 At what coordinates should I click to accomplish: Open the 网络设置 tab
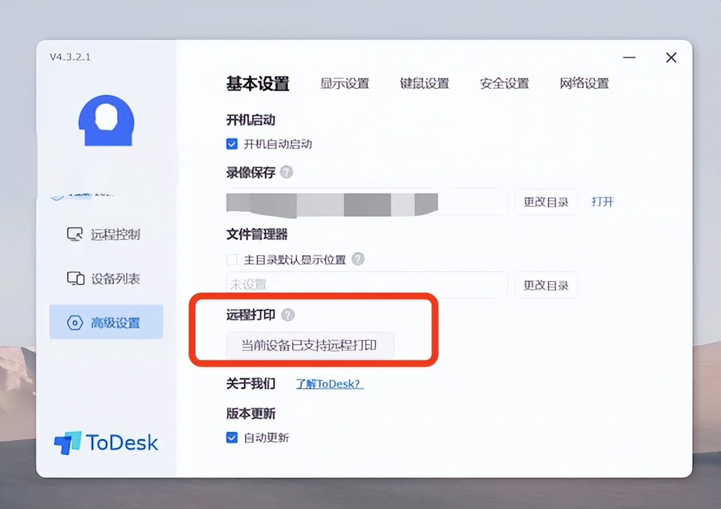tap(583, 84)
